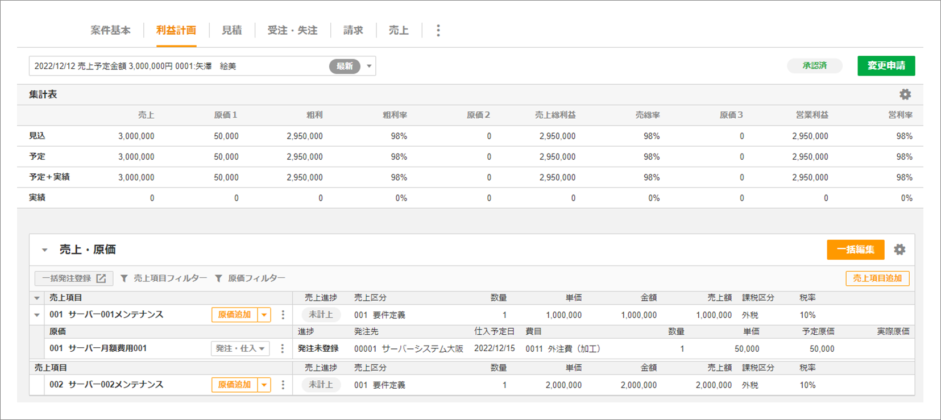
Task: Collapse the 売上・原価 section
Action: (x=44, y=250)
